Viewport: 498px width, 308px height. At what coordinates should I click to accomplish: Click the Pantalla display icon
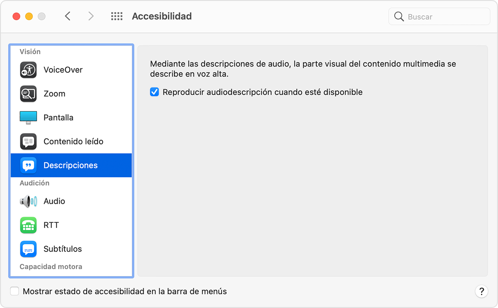[x=28, y=117]
